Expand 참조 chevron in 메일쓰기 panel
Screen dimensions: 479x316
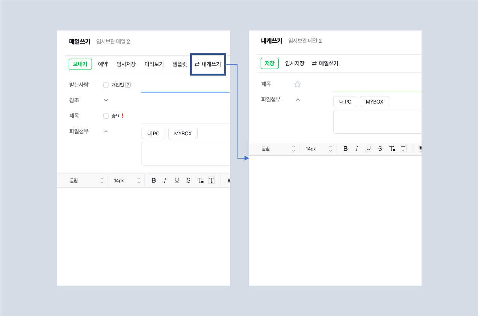point(106,100)
